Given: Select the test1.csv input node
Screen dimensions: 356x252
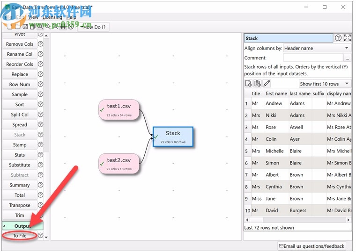Looking at the screenshot, I should (x=119, y=110).
